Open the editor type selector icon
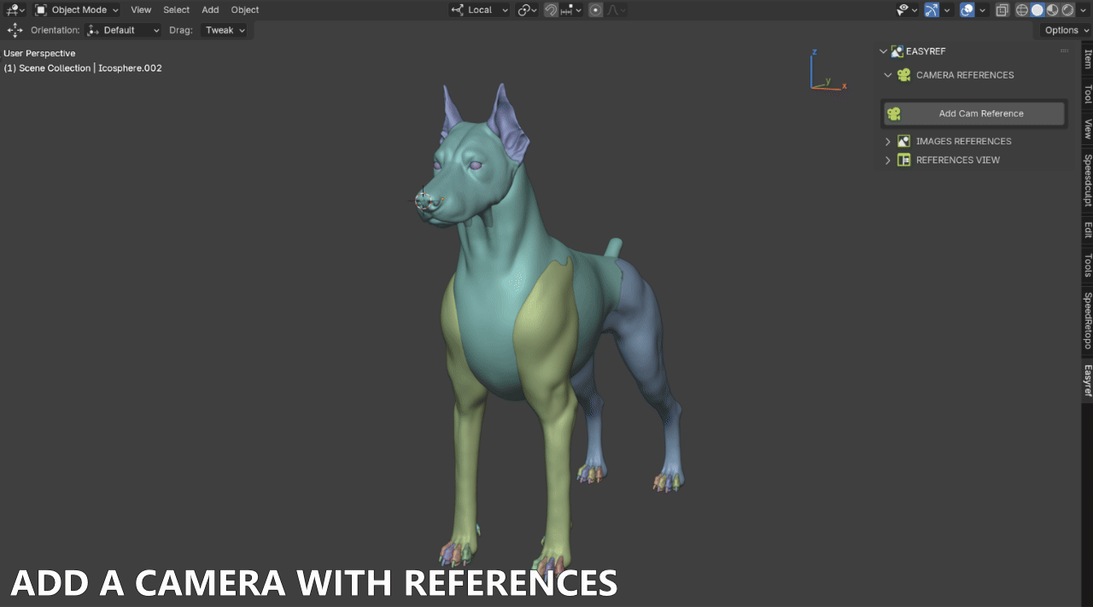Screen dimensions: 1093x607 pyautogui.click(x=12, y=9)
